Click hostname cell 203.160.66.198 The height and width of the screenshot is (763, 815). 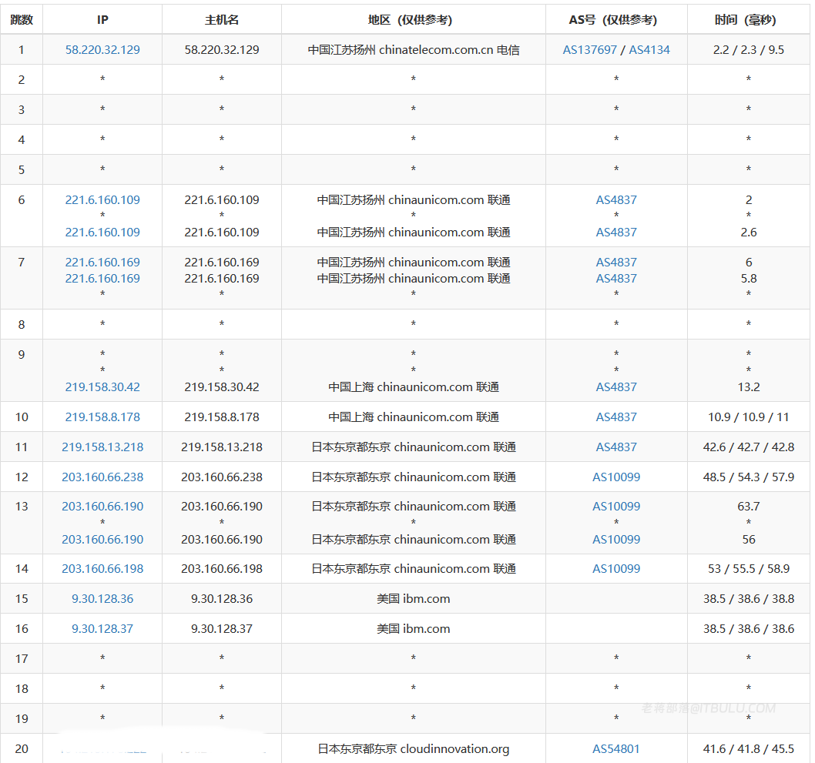pos(221,569)
